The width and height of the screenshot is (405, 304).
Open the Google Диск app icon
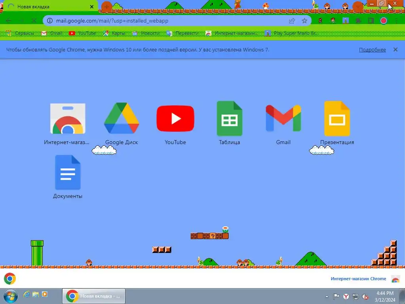121,118
